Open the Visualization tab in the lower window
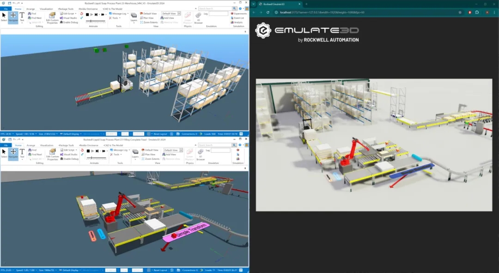 point(47,145)
